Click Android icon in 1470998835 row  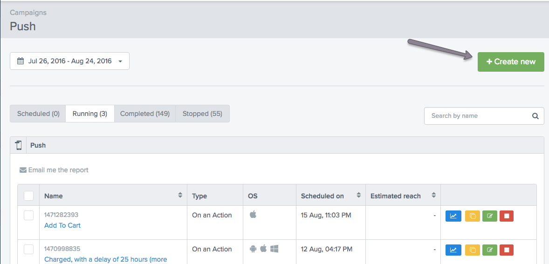(253, 249)
